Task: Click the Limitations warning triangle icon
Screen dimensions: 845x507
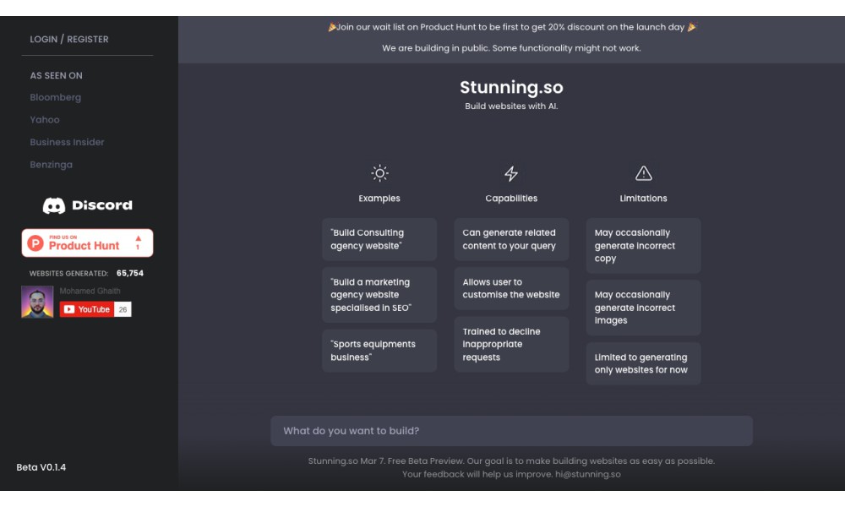Action: 643,173
